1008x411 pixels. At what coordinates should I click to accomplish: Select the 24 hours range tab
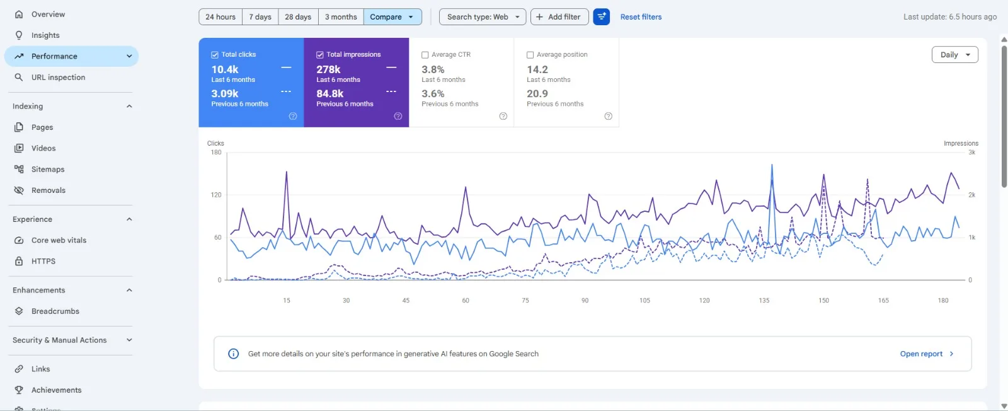click(220, 16)
